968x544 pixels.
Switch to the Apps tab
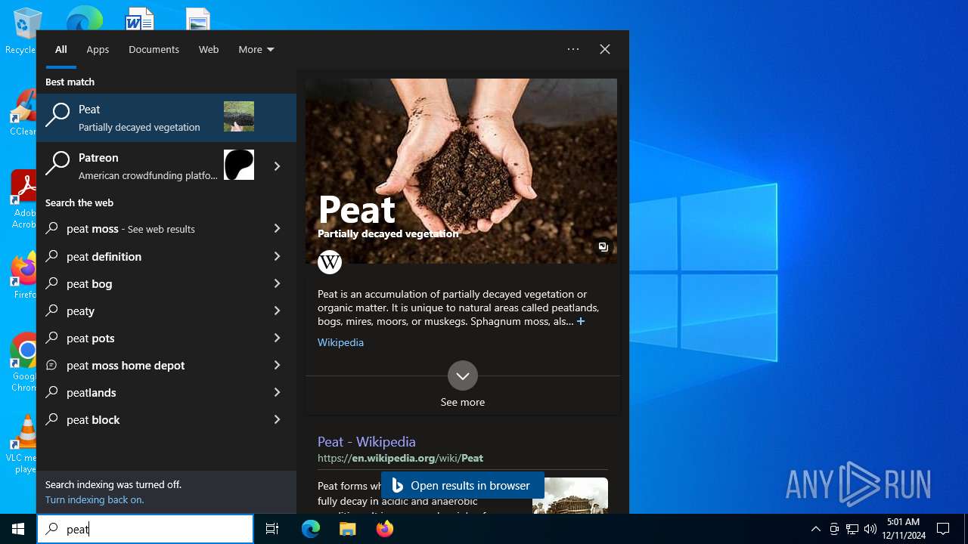pos(98,49)
